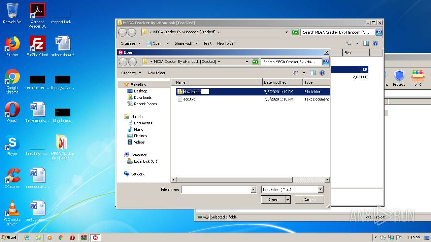Click the search magnifier in the Open dialog
This screenshot has width=431, height=242.
pos(325,62)
